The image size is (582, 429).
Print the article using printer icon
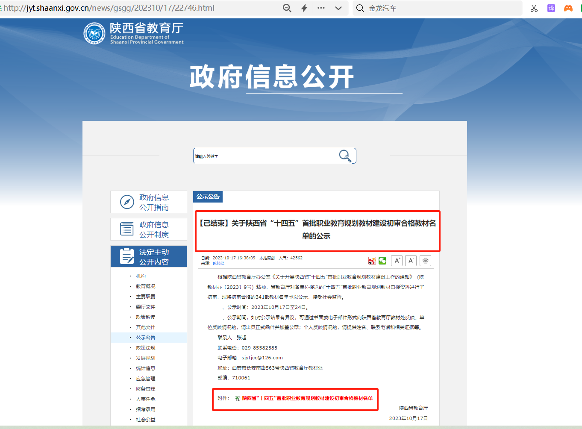pyautogui.click(x=425, y=261)
